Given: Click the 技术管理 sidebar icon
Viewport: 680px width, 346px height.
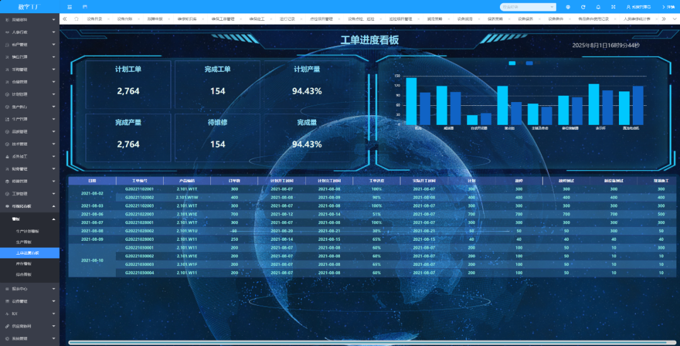Looking at the screenshot, I should [7, 144].
